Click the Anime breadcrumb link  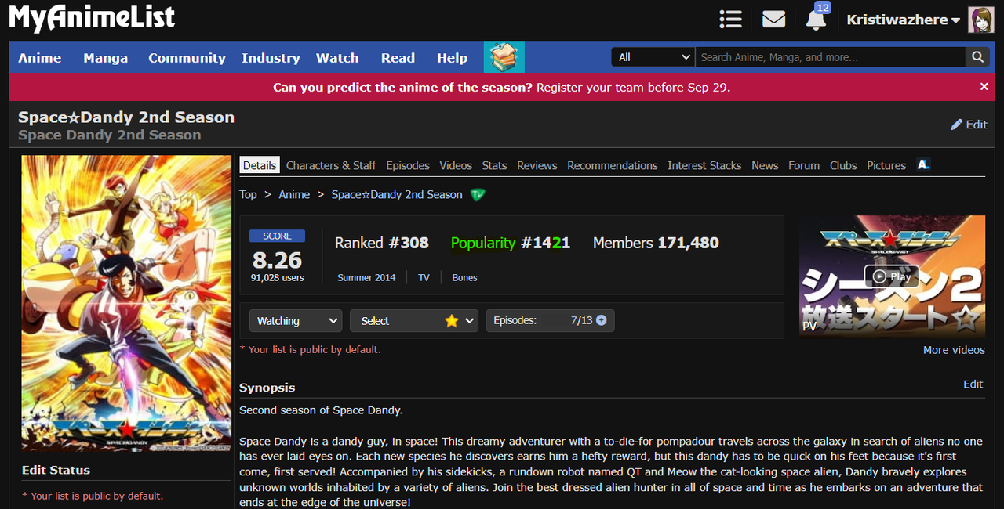294,194
